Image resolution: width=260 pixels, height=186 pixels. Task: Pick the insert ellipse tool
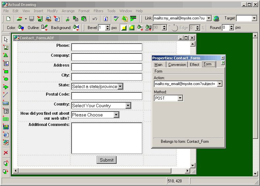point(6,79)
